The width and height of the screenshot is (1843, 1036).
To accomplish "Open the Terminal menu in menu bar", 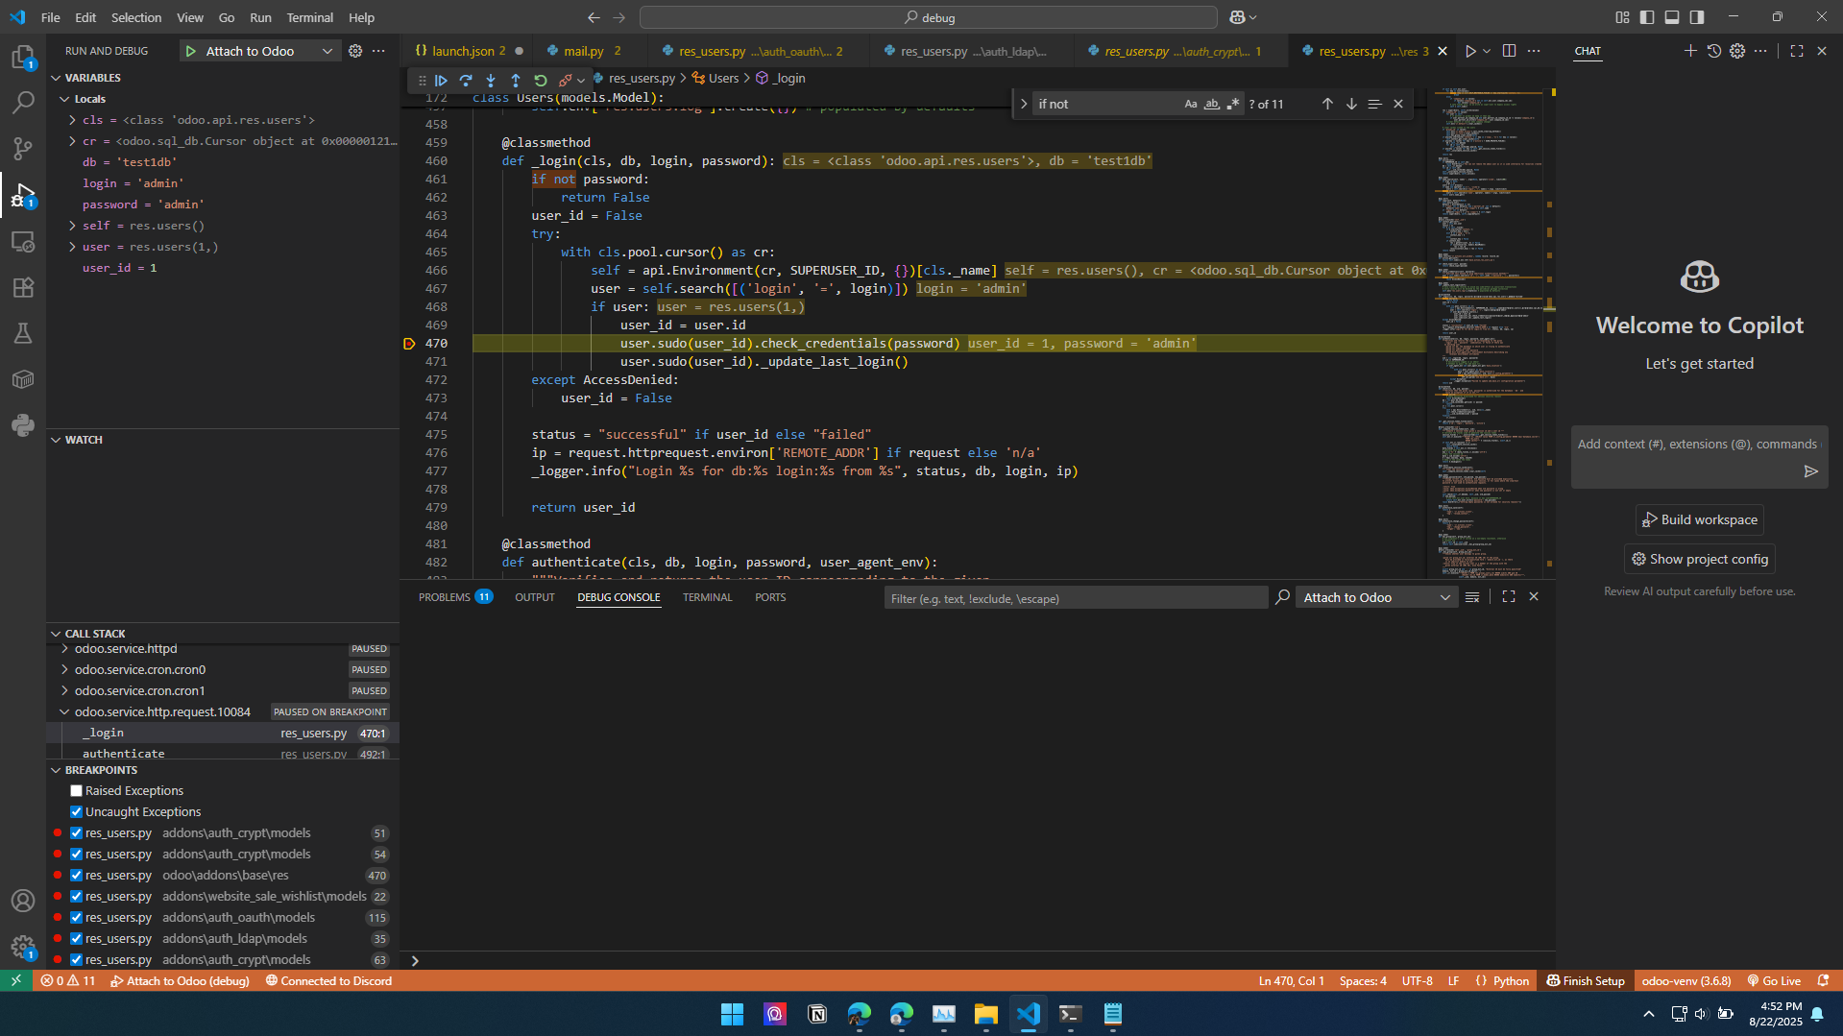I will pos(309,17).
